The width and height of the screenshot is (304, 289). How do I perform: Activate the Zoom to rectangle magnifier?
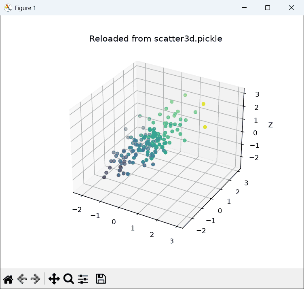[x=68, y=279]
